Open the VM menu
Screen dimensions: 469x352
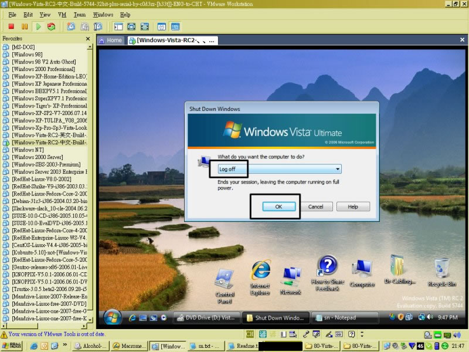click(x=62, y=15)
